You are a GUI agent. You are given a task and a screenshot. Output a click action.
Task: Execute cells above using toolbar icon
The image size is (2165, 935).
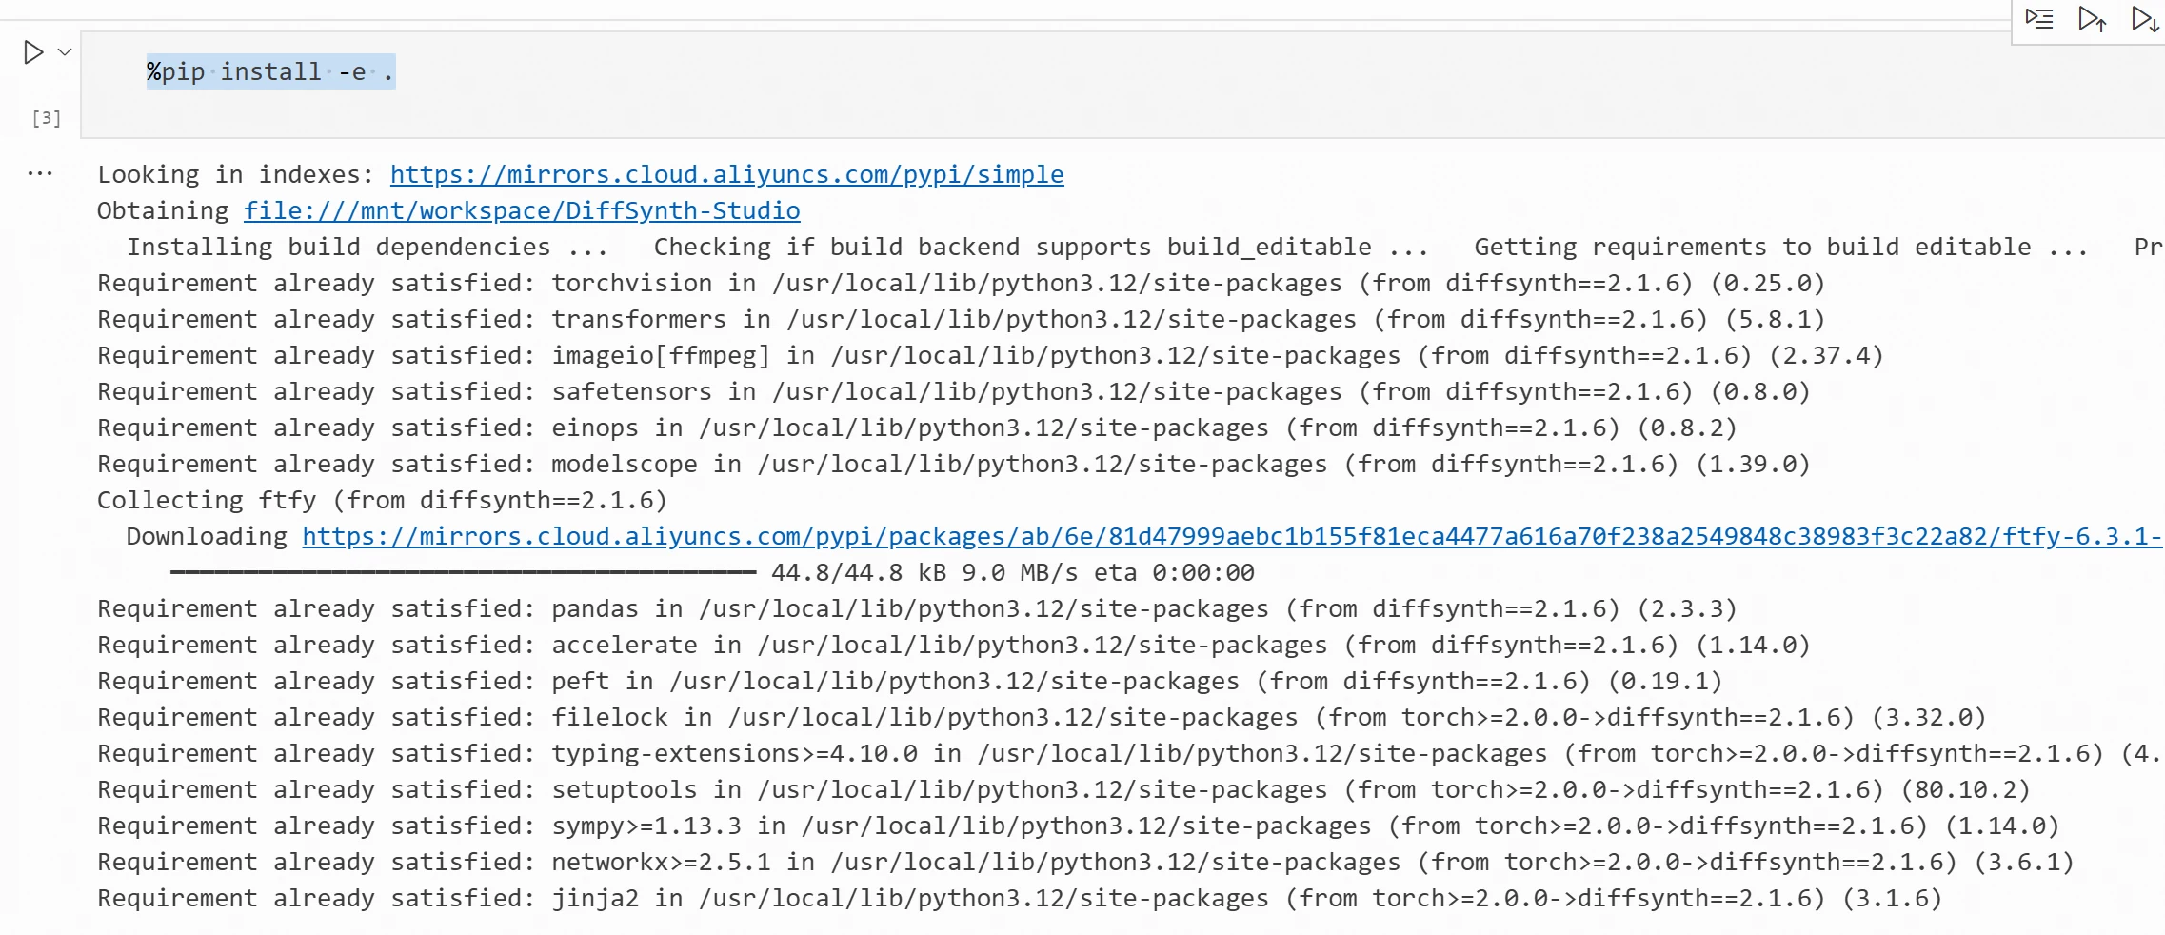click(x=2092, y=19)
